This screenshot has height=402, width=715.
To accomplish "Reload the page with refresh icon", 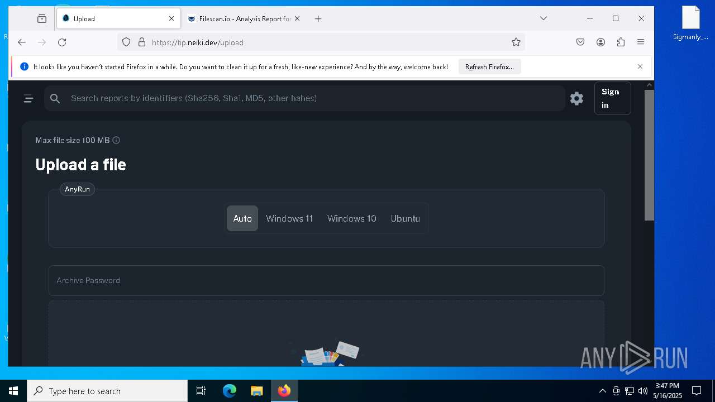I will [62, 42].
